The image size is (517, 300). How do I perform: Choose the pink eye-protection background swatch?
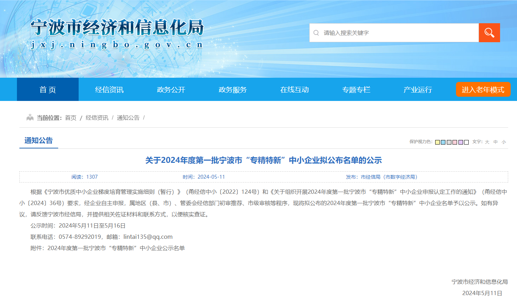tap(455, 142)
